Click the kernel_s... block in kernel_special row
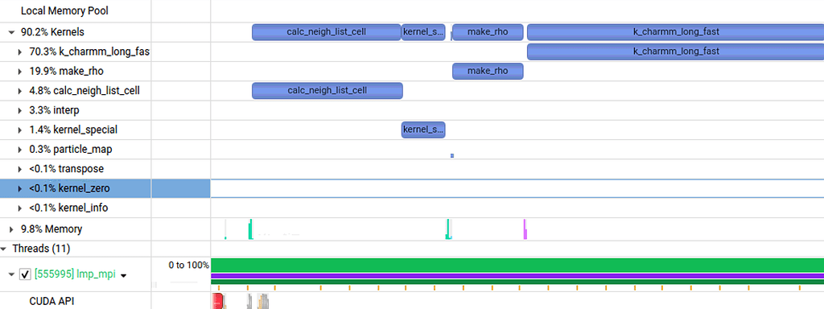Screen dimensions: 824x309 (423, 130)
